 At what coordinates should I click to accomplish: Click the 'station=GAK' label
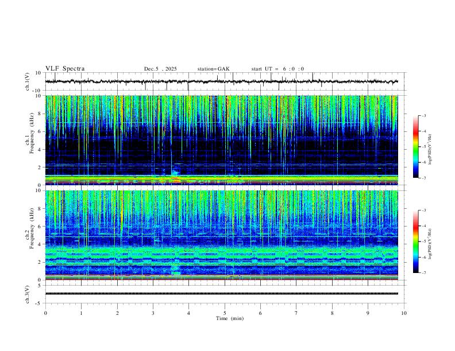[x=213, y=69]
